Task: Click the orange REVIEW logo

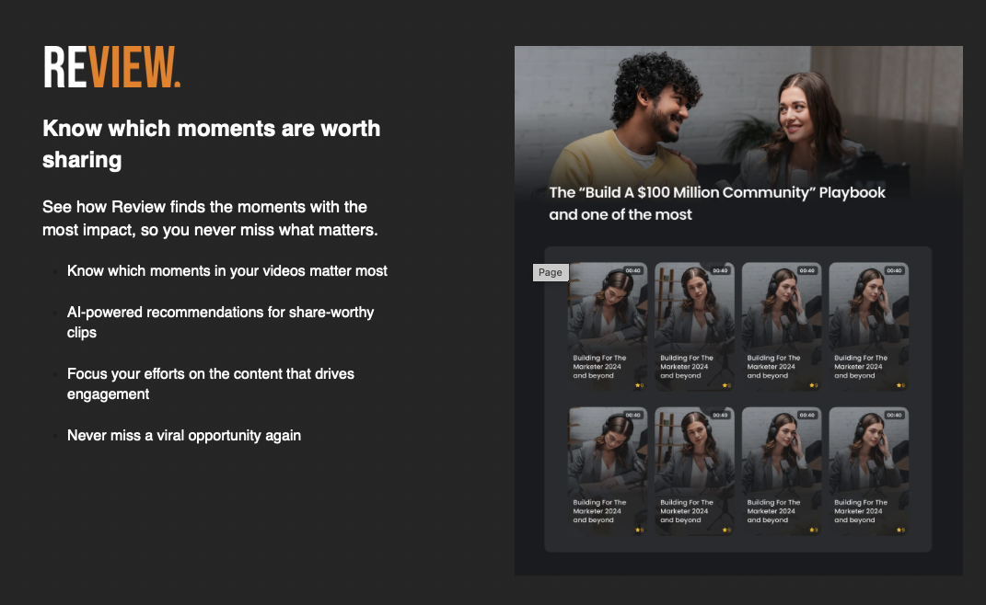Action: pos(112,67)
